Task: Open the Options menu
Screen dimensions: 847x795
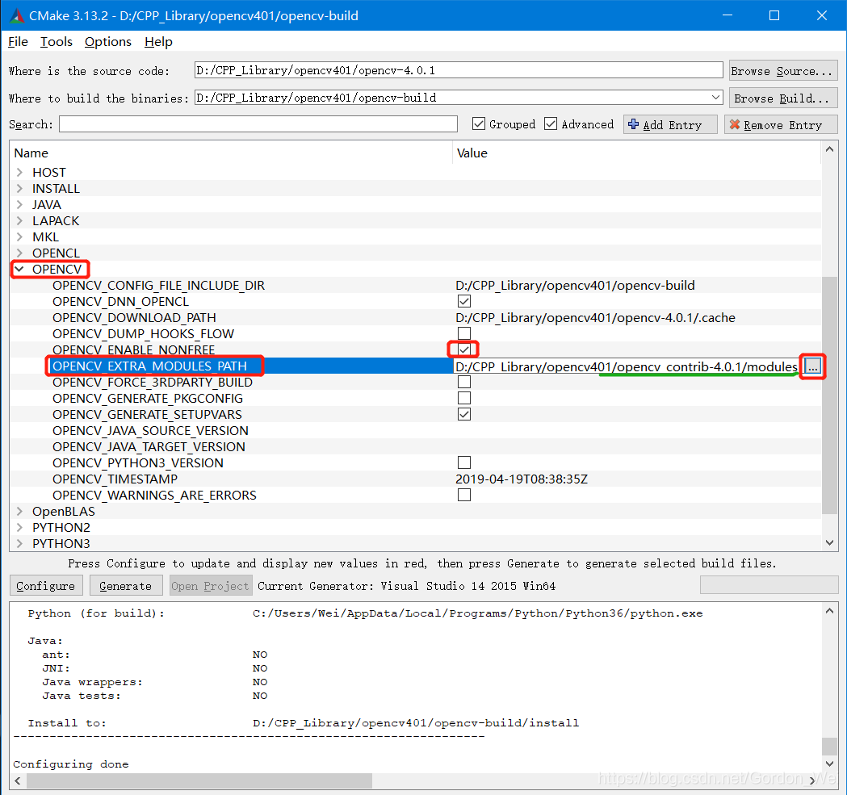Action: pyautogui.click(x=107, y=42)
